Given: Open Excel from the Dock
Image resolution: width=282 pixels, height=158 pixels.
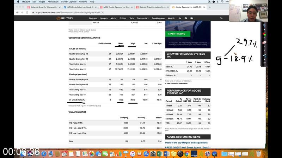Looking at the screenshot, I should (160, 154).
